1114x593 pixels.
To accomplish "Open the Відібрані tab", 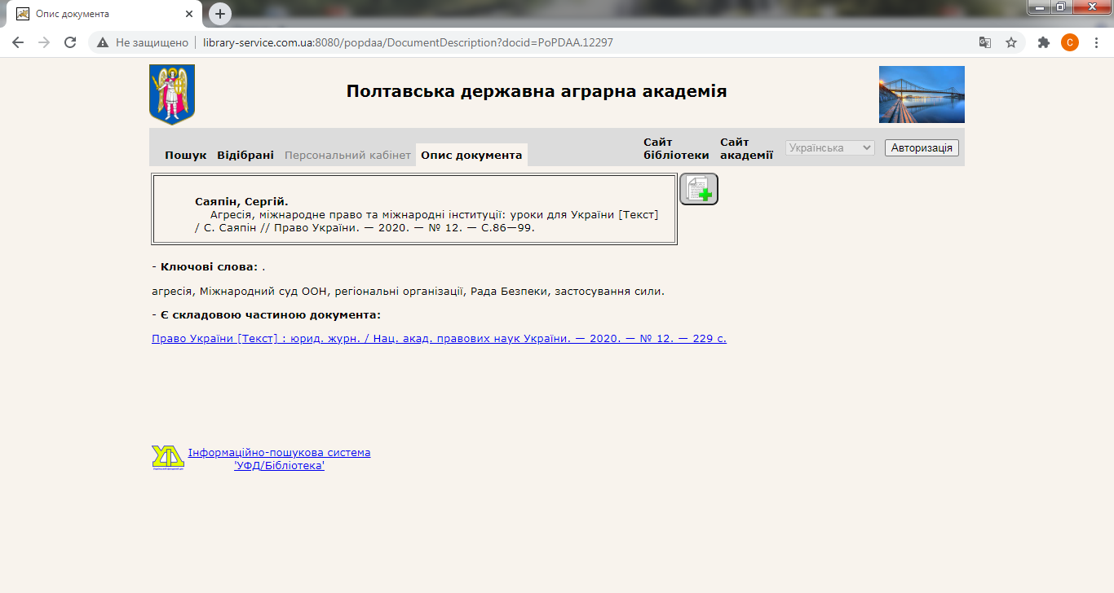I will (245, 155).
